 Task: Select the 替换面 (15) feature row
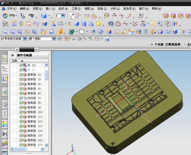click(x=27, y=136)
